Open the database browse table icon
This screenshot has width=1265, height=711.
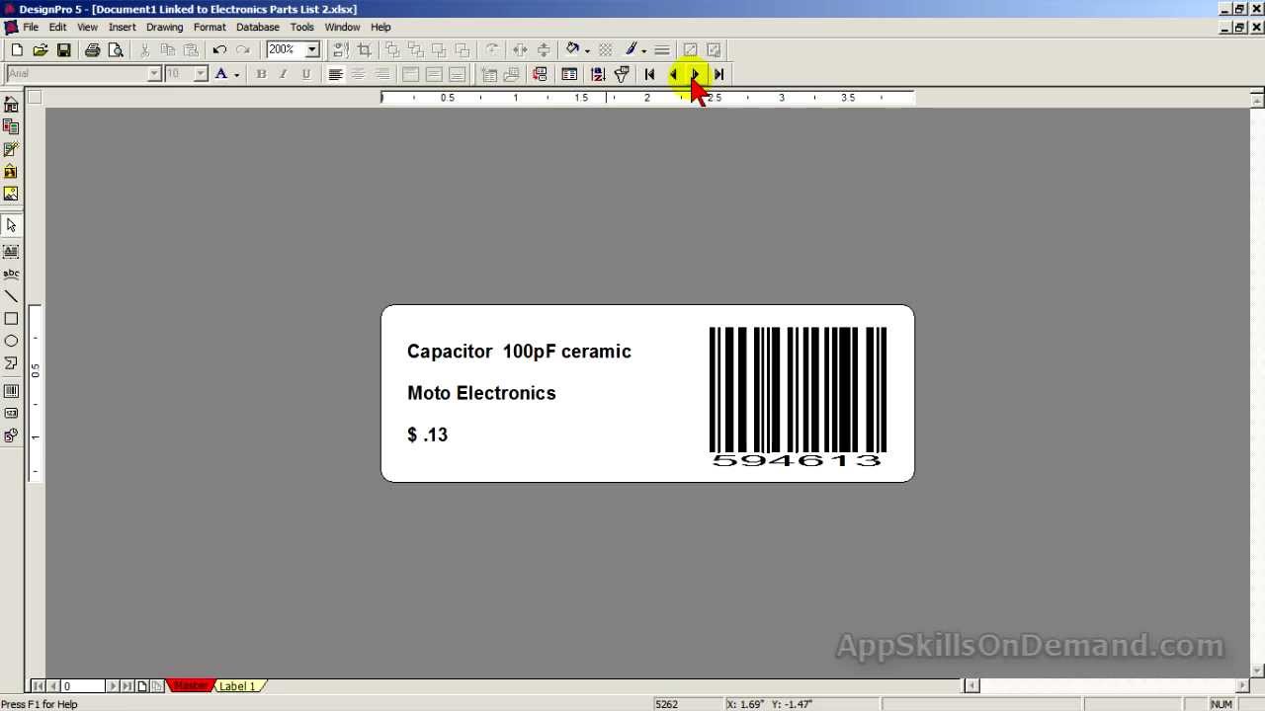569,74
